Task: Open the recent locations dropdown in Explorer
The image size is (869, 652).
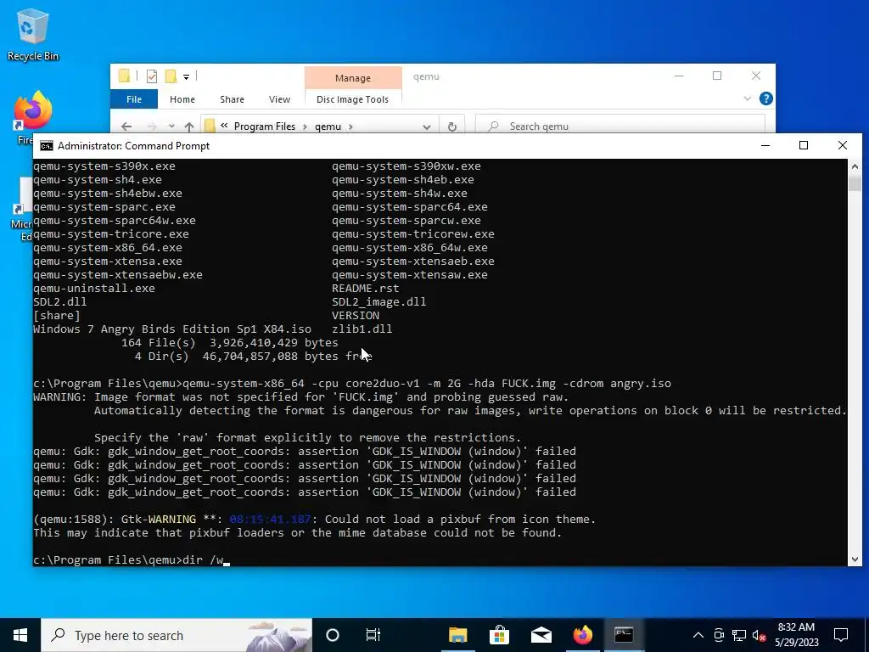Action: [x=171, y=126]
